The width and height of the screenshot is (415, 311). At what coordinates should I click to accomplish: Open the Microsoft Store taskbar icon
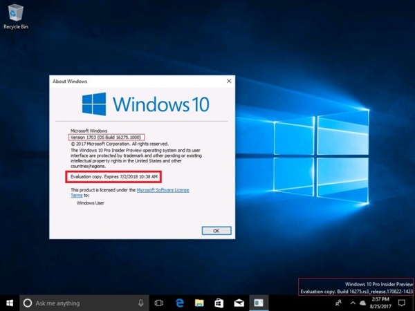tap(219, 303)
